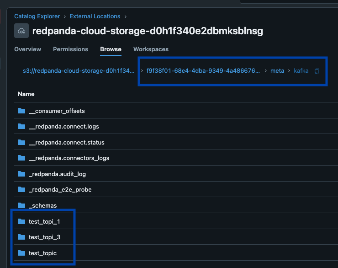Viewport: 338px width, 268px height.
Task: Click the Name column header
Action: tap(26, 94)
